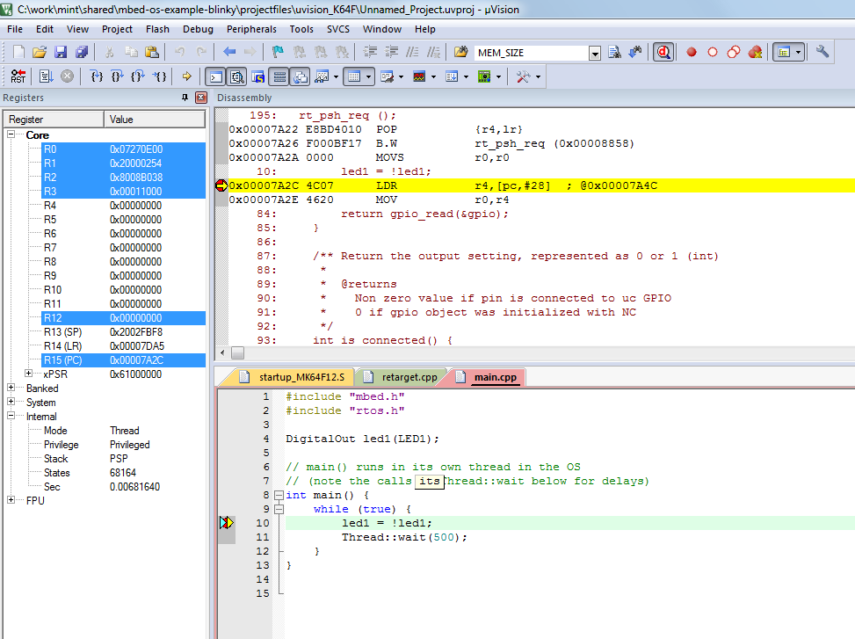
Task: Open the Peripherals menu
Action: coord(251,29)
